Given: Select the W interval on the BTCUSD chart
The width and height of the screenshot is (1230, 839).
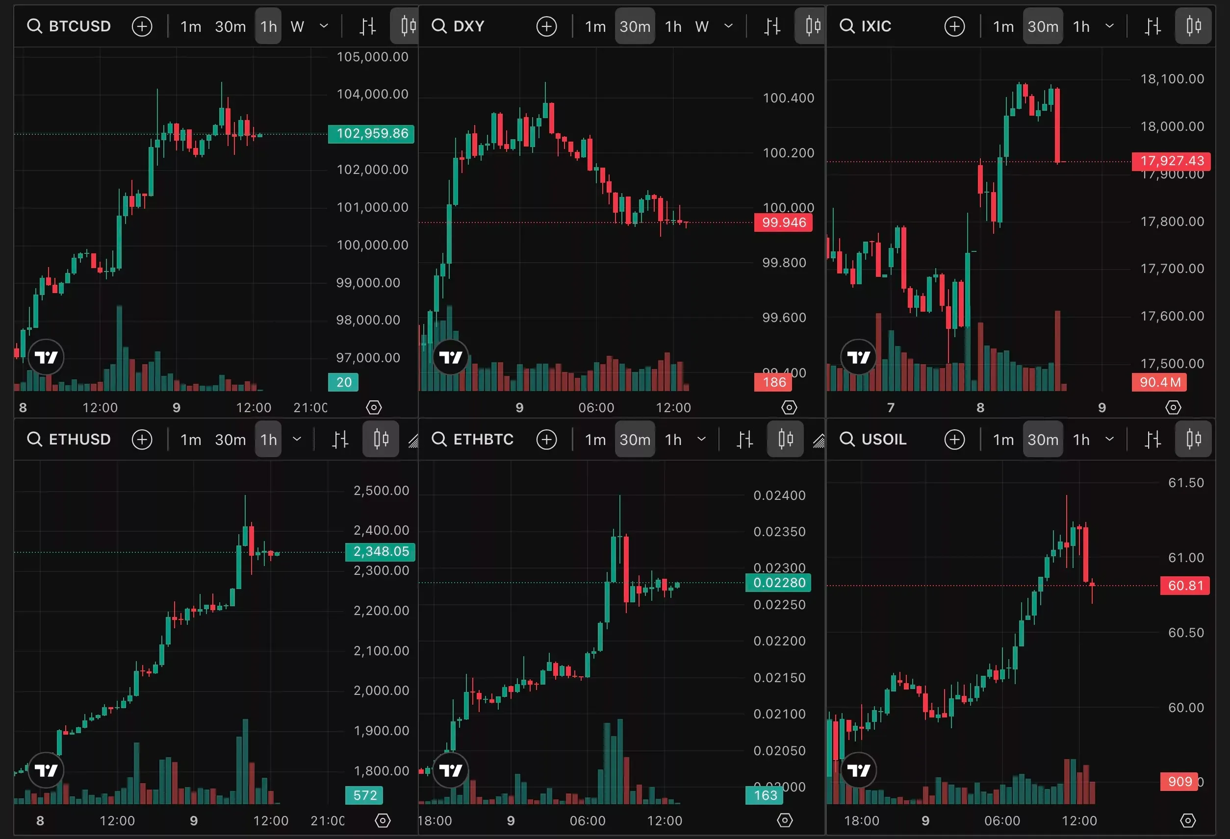Looking at the screenshot, I should pos(297,26).
